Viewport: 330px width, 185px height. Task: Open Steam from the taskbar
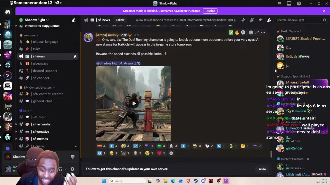point(196,181)
